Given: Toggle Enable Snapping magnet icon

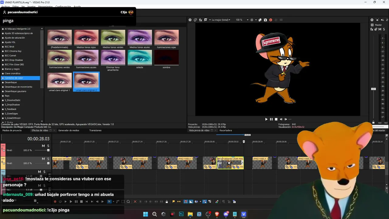Looking at the screenshot, I should 186,202.
